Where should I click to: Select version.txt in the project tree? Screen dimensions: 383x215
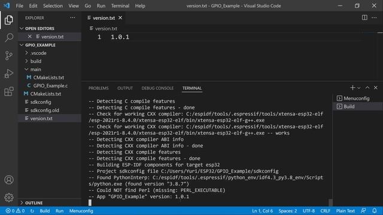(50, 118)
